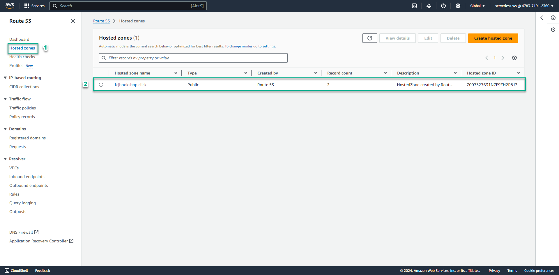Sort by Description column arrow
The image size is (559, 275).
455,73
